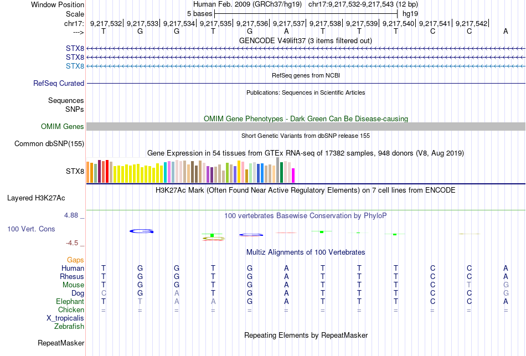Image resolution: width=526 pixels, height=356 pixels.
Task: Click the Sequences subtrack label
Action: [66, 100]
